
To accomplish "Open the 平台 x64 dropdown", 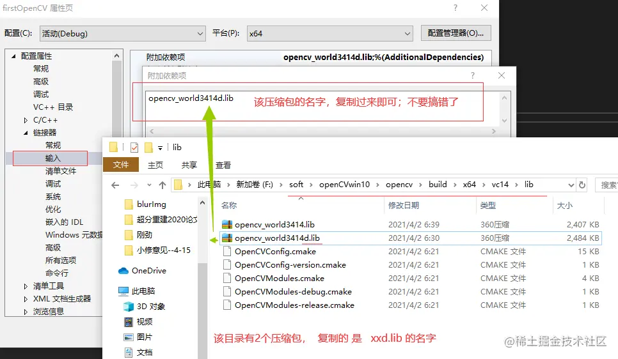I will coord(330,33).
